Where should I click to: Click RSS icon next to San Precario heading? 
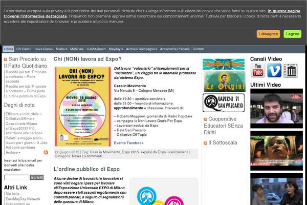pyautogui.click(x=6, y=59)
